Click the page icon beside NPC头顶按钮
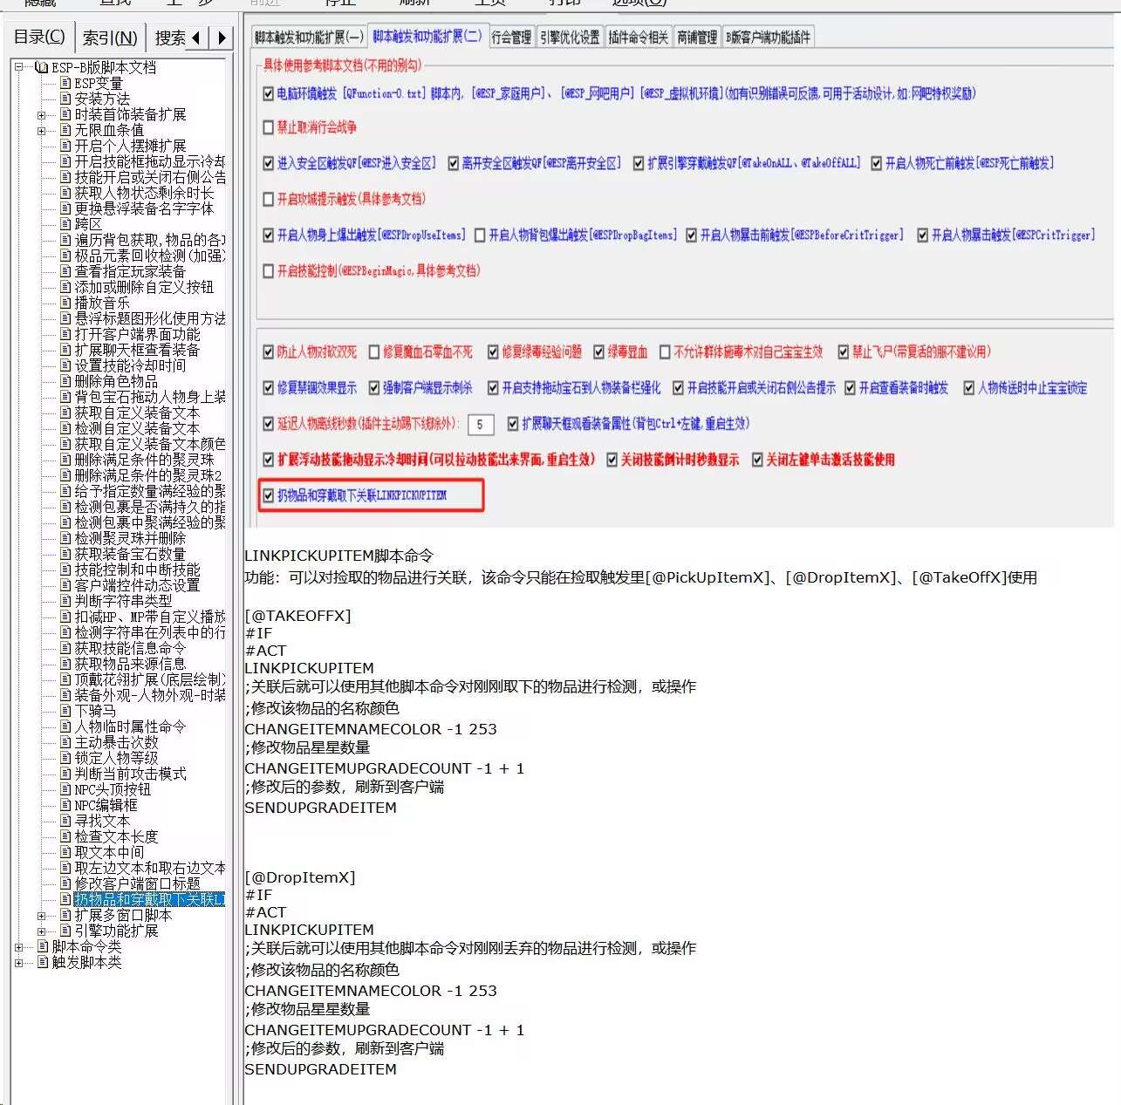Screen dimensions: 1121x1105 (x=65, y=789)
